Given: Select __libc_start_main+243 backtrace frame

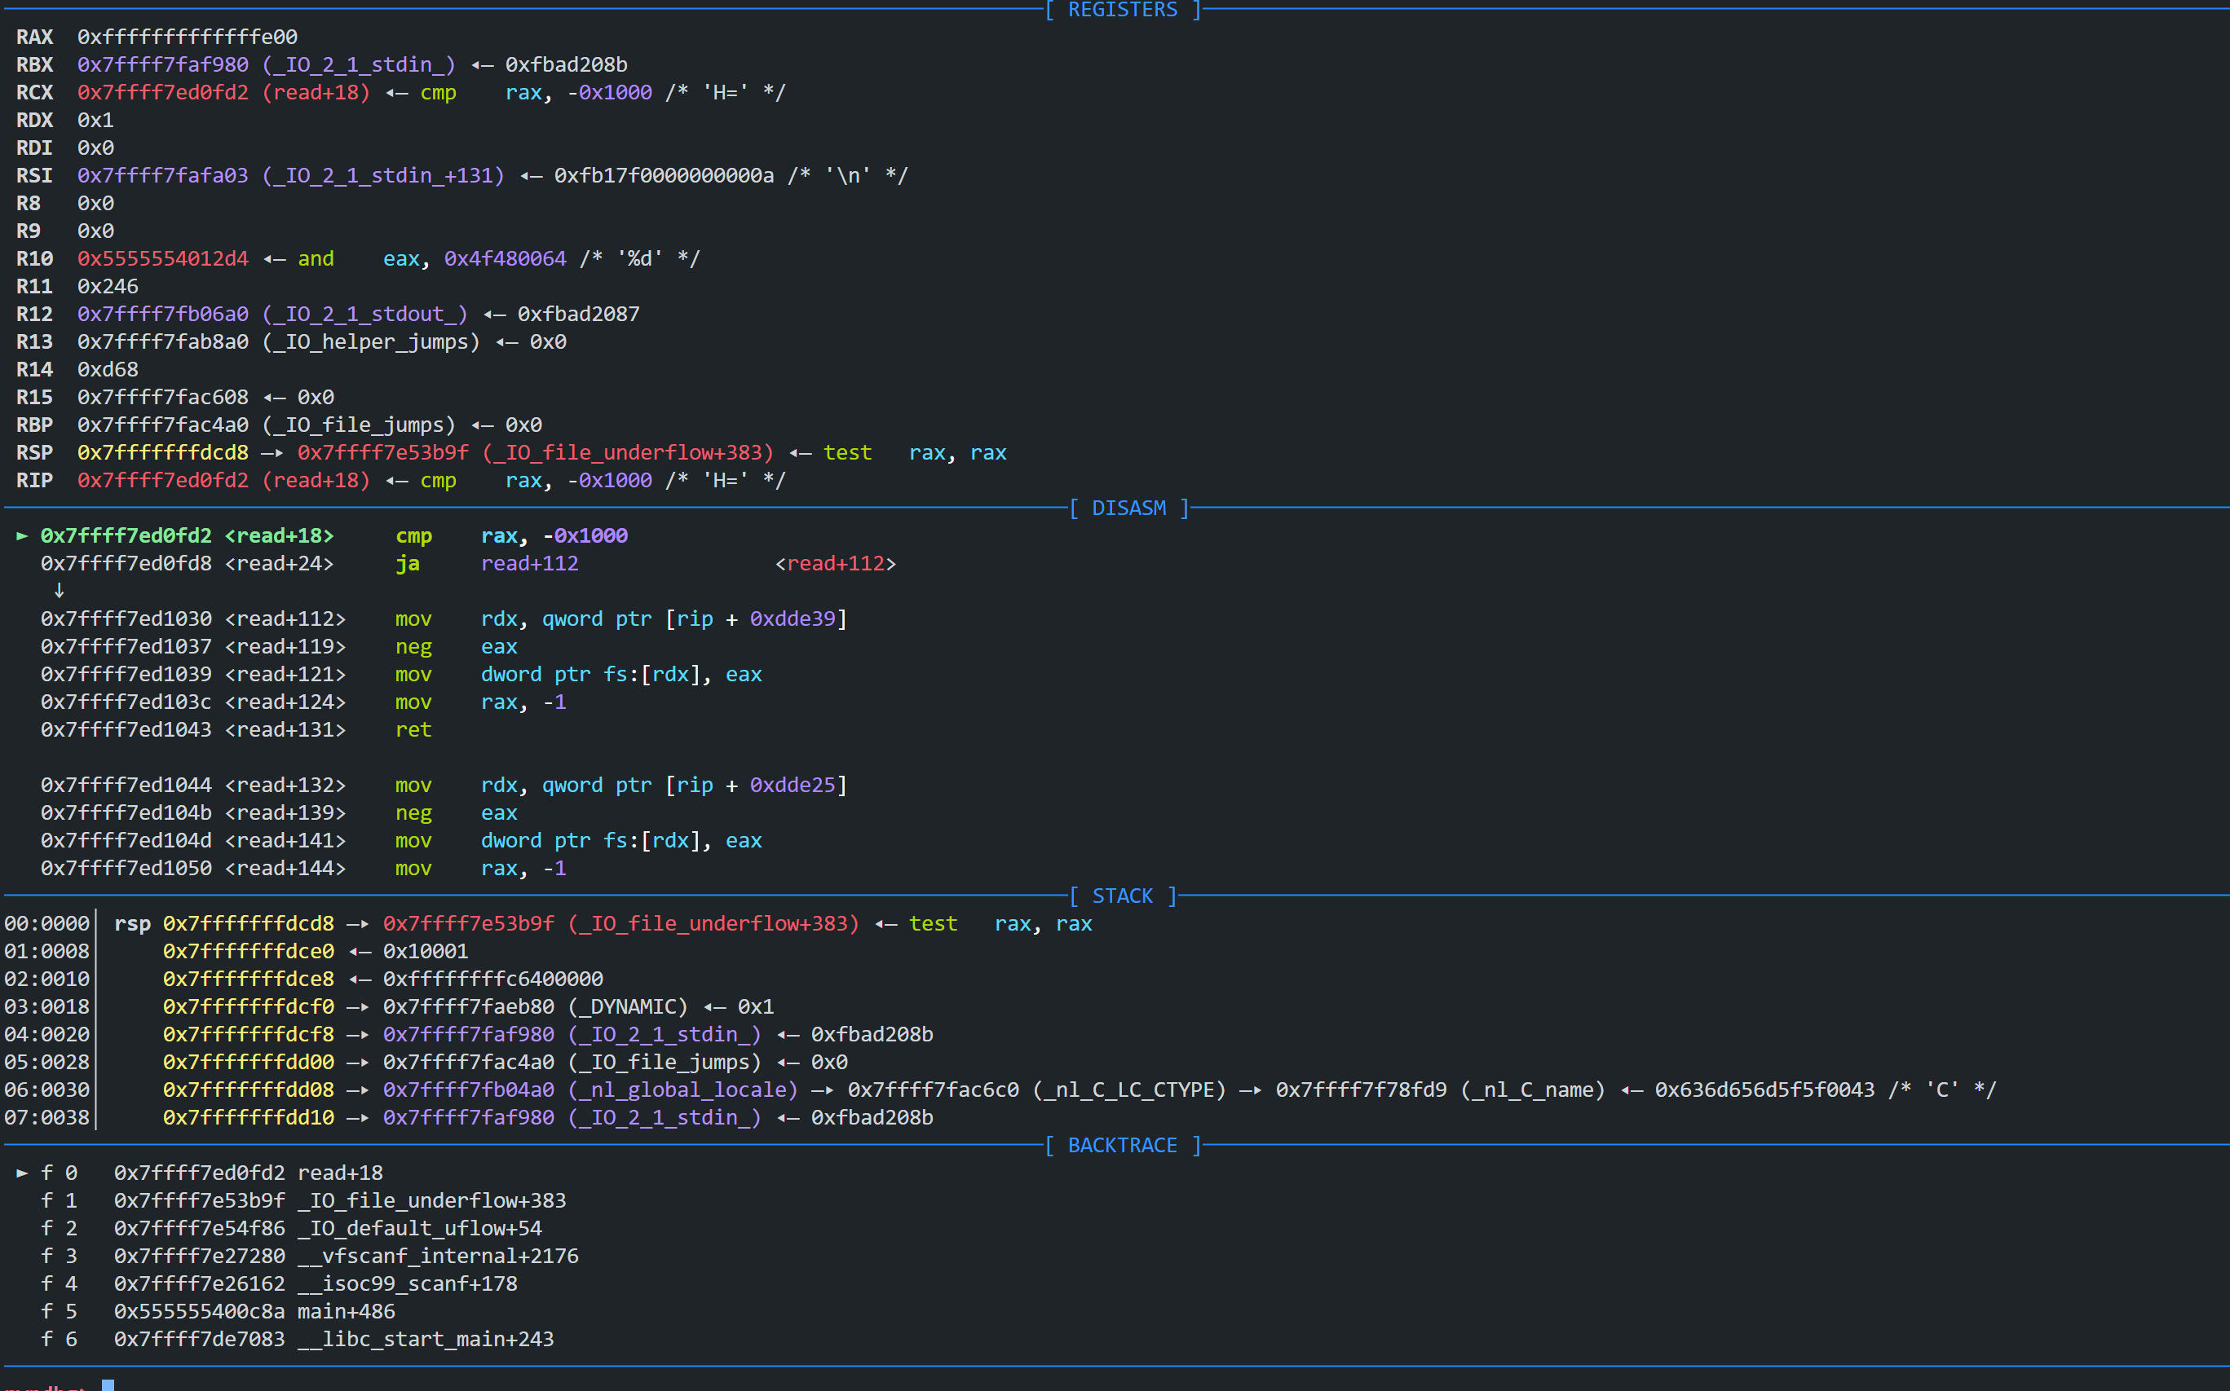Looking at the screenshot, I should 426,1339.
